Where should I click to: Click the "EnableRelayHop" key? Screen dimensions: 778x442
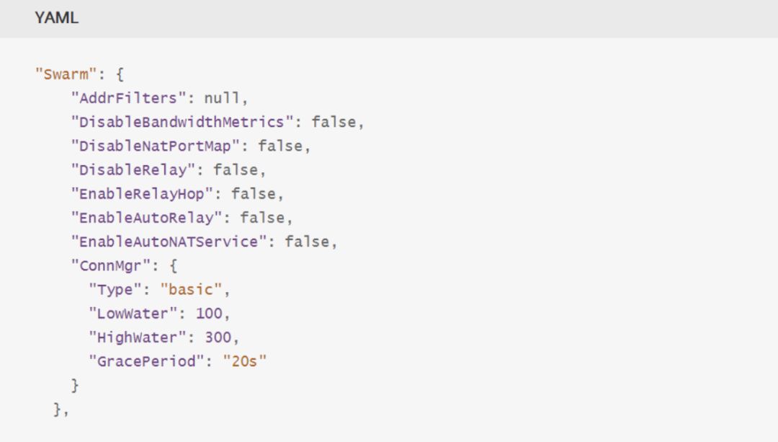coord(142,194)
